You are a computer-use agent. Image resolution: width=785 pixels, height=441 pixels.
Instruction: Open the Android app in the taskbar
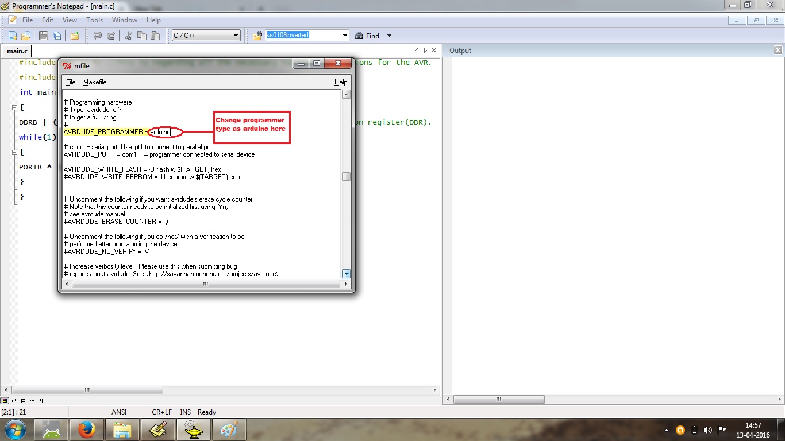[x=52, y=430]
